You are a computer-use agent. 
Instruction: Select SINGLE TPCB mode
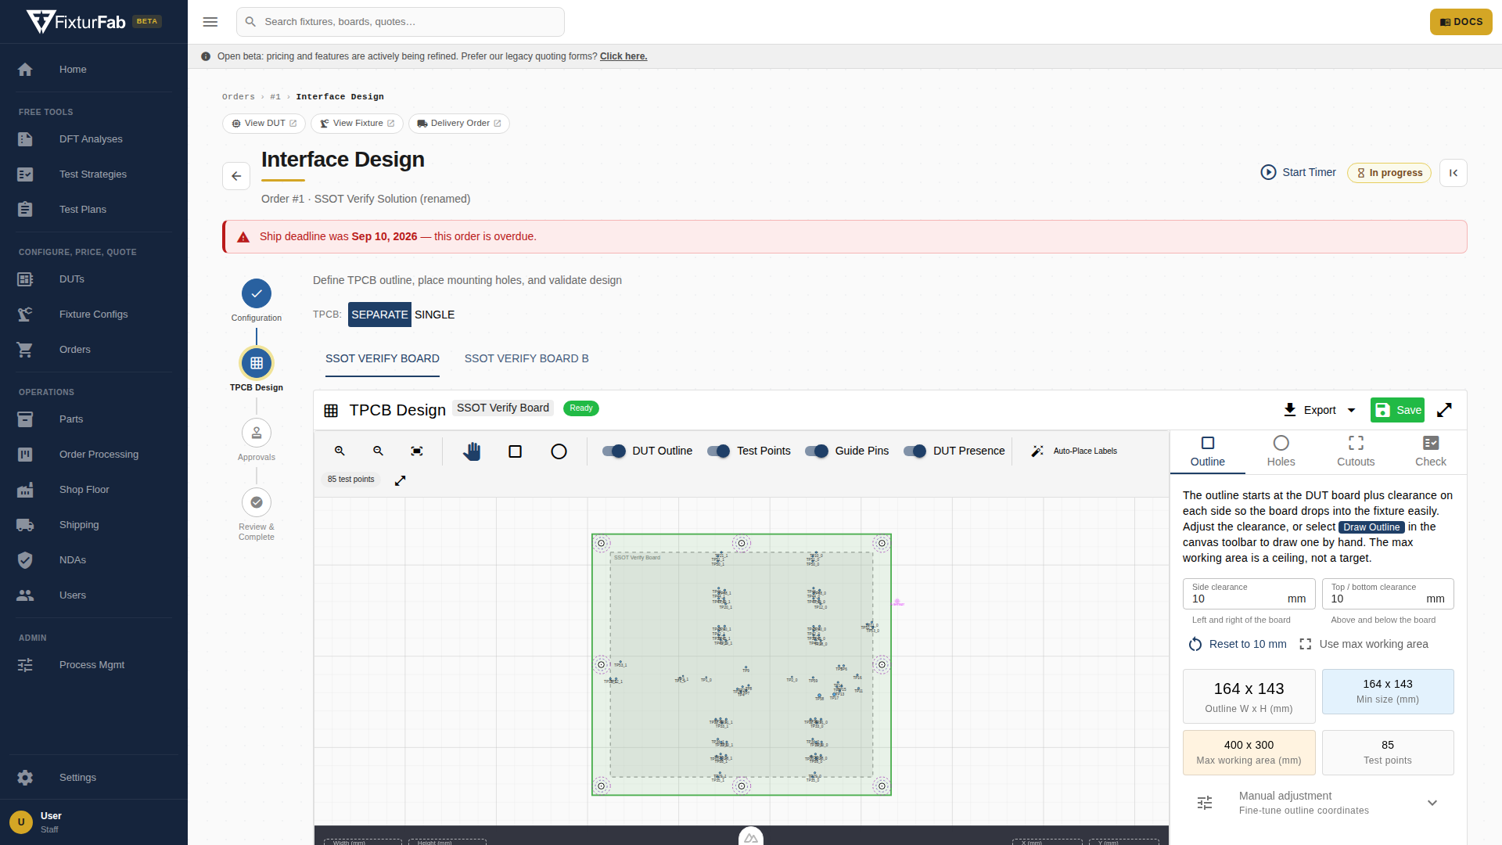(x=434, y=315)
